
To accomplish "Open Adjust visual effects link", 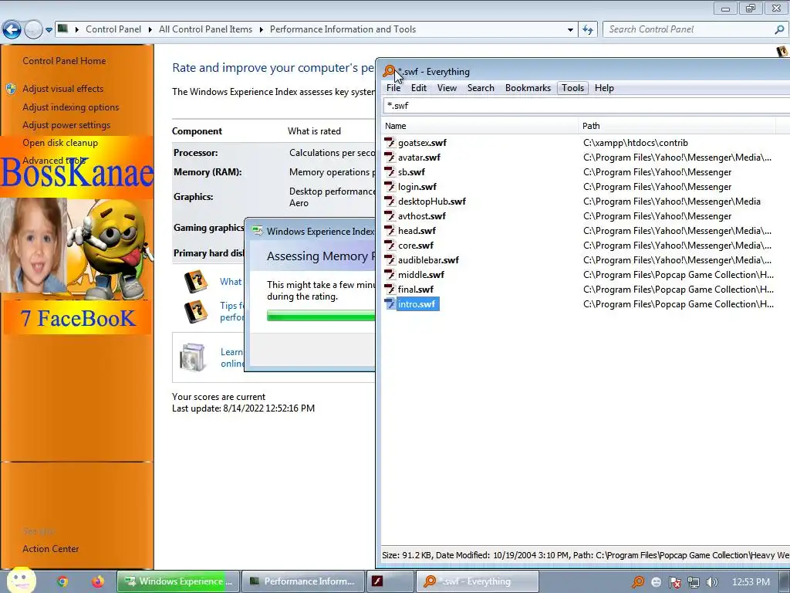I will click(63, 89).
